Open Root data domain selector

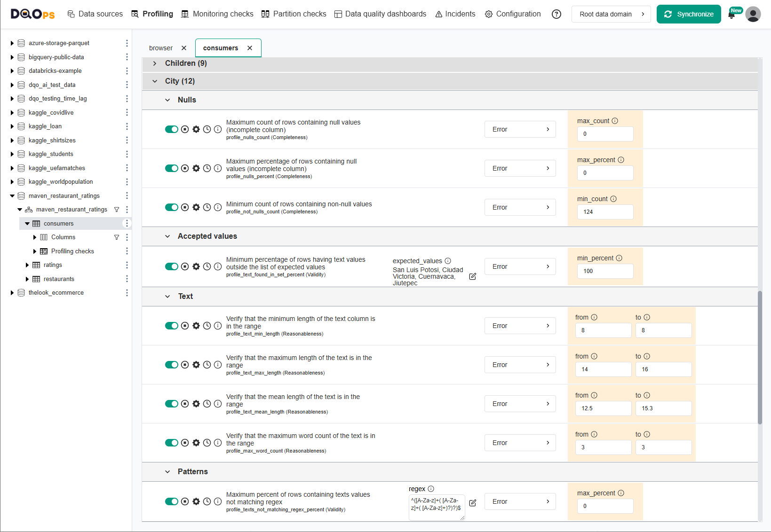coord(611,14)
